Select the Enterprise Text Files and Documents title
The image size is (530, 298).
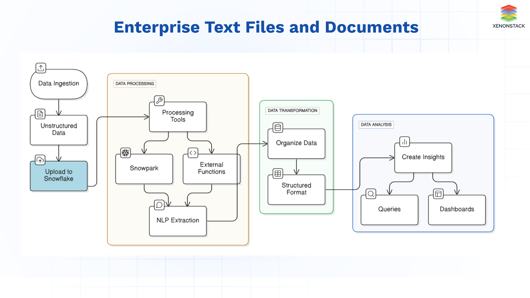click(x=266, y=27)
